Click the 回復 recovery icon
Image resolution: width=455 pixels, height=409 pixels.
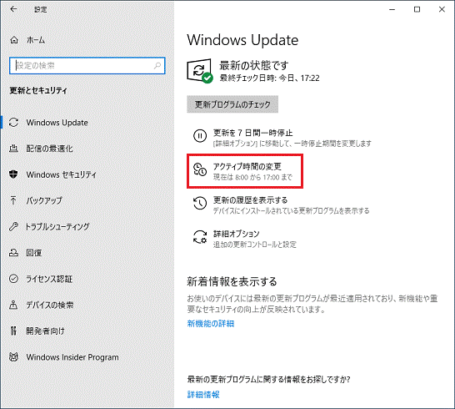coord(13,252)
